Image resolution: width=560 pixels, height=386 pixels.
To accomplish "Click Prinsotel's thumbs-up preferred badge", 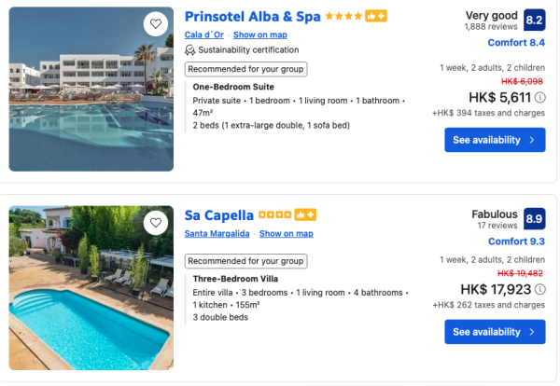I will tap(377, 17).
